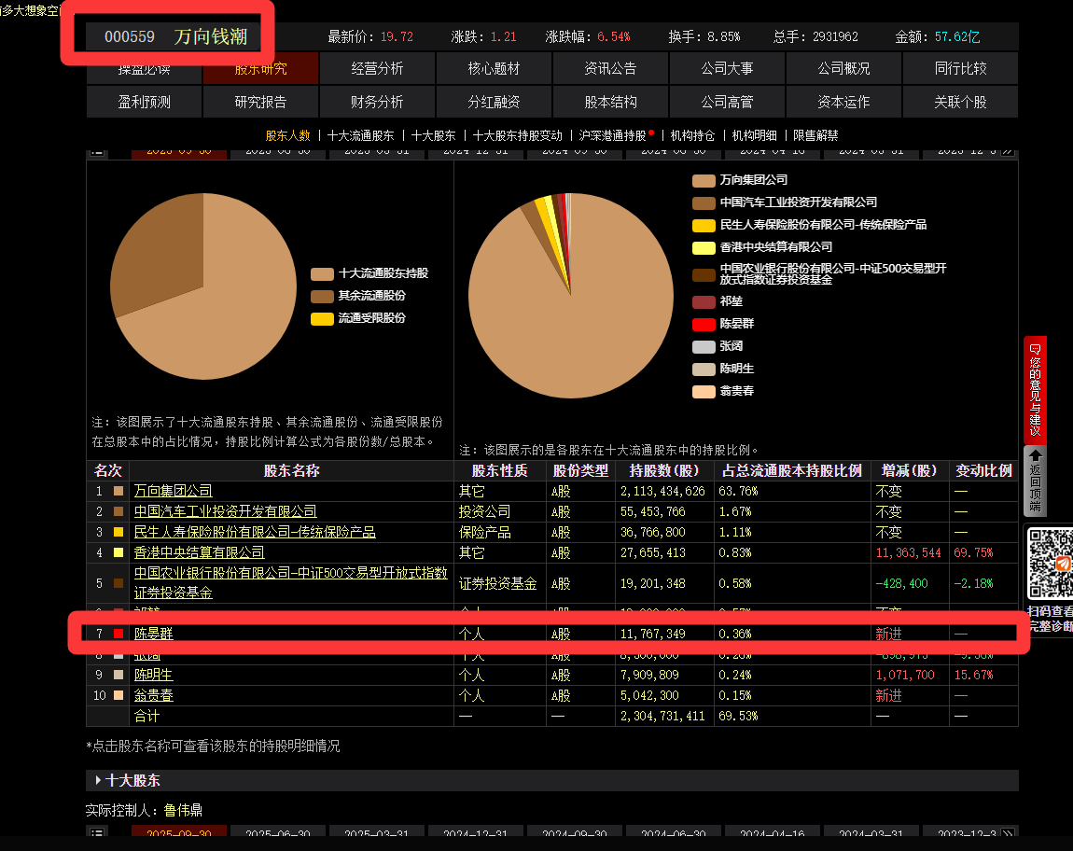Click the 股东人数 sub-navigation link

(288, 135)
